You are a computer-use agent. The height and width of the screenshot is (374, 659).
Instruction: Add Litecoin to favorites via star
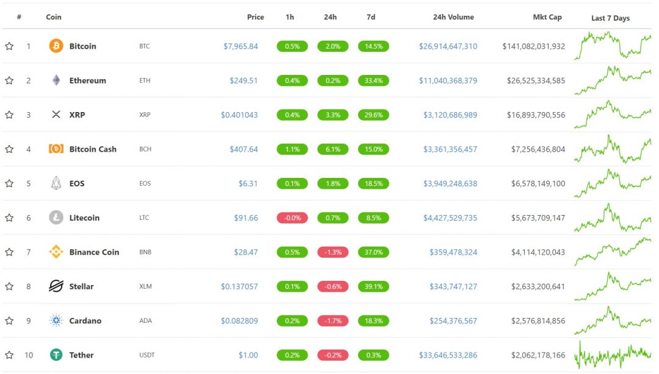[9, 217]
